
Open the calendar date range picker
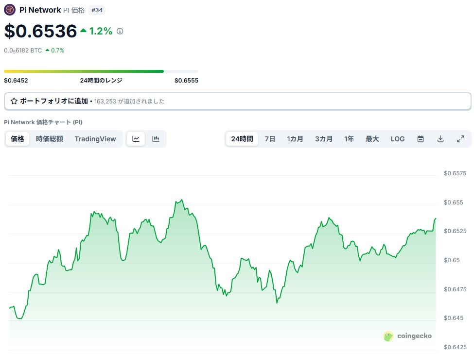(x=420, y=139)
